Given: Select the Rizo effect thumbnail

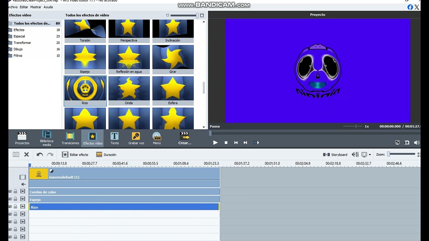Looking at the screenshot, I should point(85,91).
